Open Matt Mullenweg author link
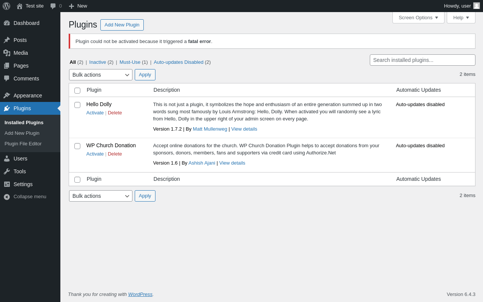483x302 pixels. pos(210,129)
